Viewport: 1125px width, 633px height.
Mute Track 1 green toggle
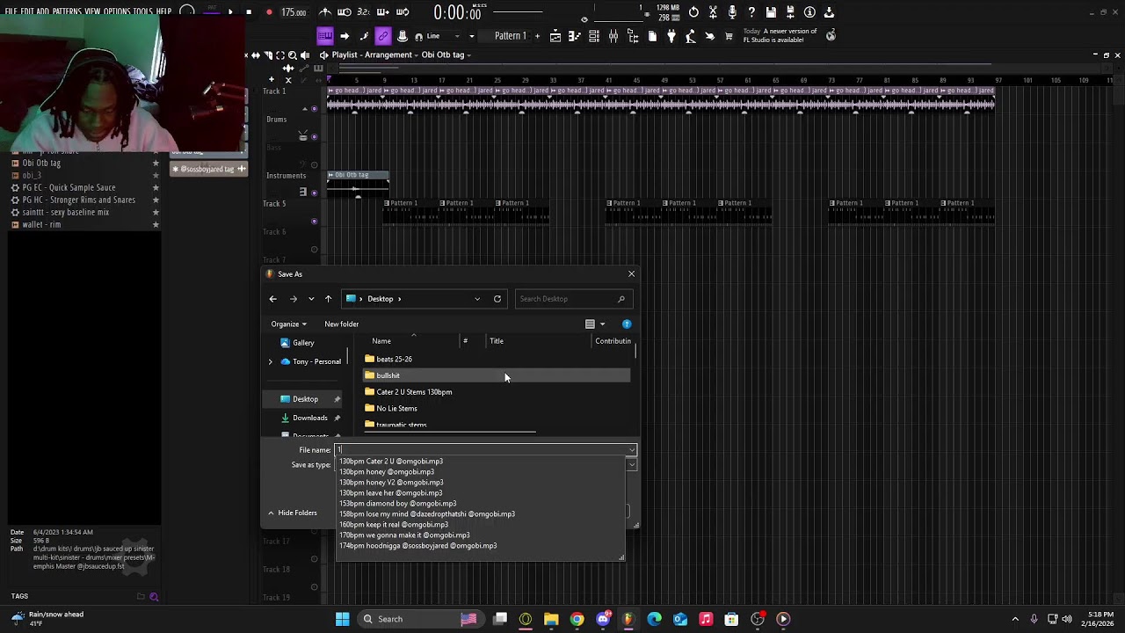(315, 109)
